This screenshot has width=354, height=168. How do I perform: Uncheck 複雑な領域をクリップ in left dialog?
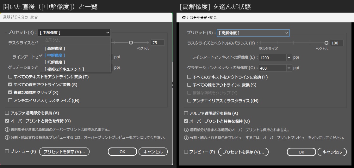[10, 92]
